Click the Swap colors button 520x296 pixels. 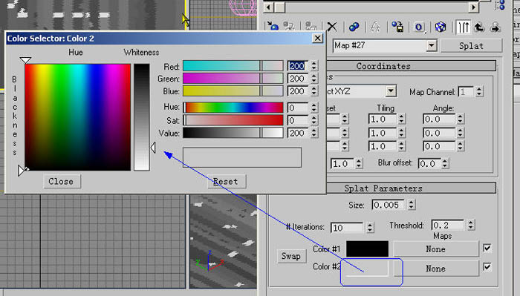point(291,256)
